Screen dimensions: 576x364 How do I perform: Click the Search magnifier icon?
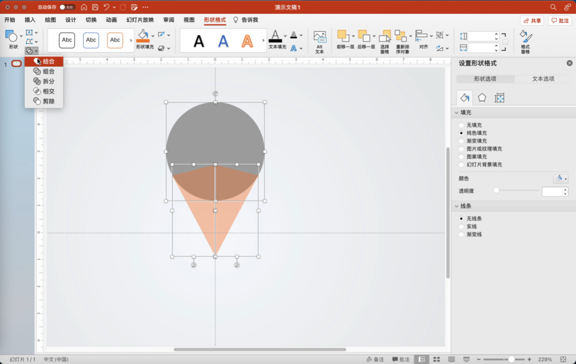click(553, 7)
